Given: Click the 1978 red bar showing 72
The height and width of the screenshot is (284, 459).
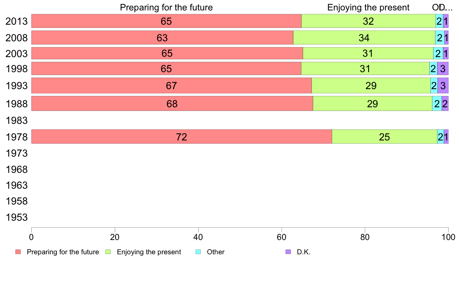Looking at the screenshot, I should 182,137.
